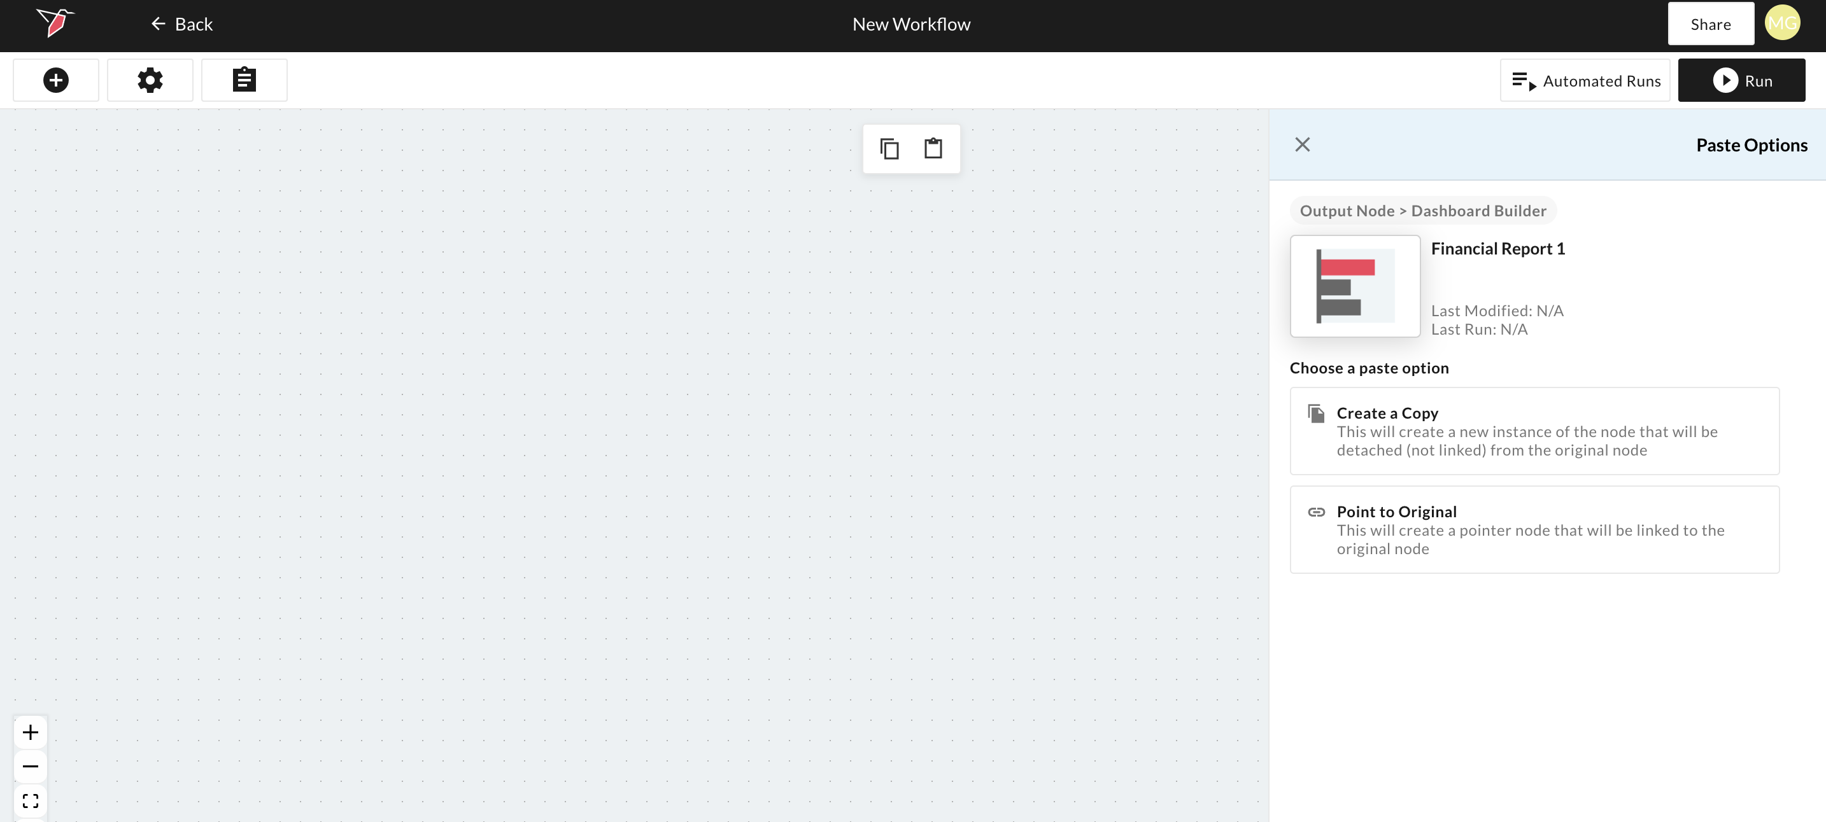1826x822 pixels.
Task: Go back using the Back link
Action: click(x=182, y=24)
